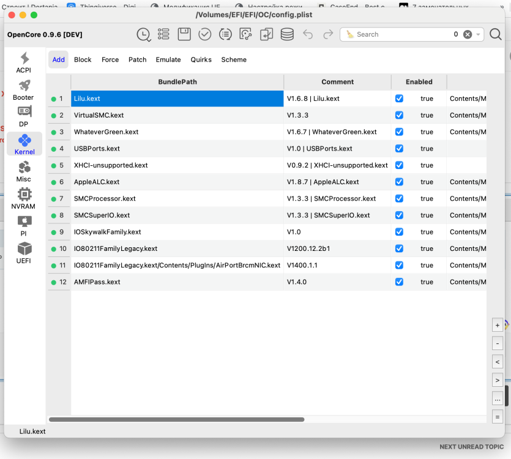Image resolution: width=511 pixels, height=459 pixels.
Task: Select the Kernel section in sidebar
Action: [x=24, y=144]
